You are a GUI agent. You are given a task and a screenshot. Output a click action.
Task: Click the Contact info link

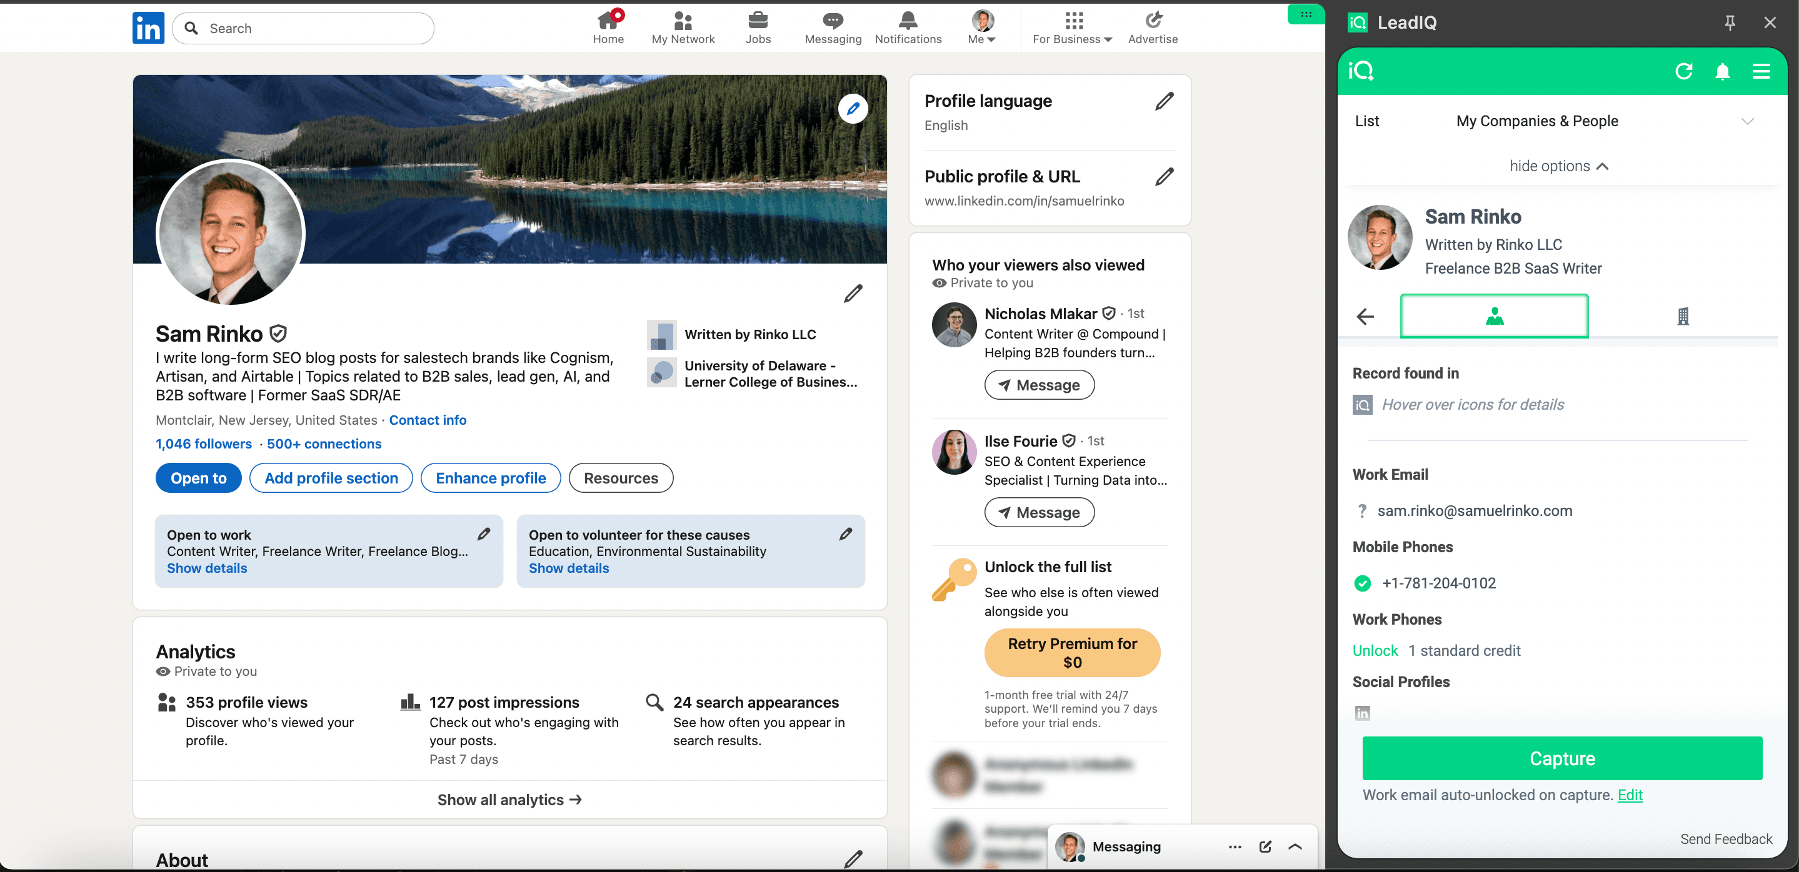(x=428, y=420)
